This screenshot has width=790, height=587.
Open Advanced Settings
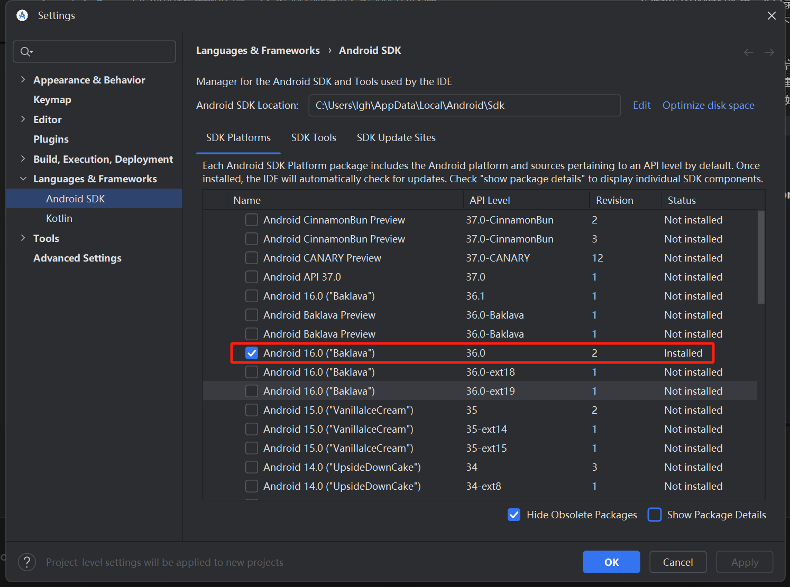pos(77,258)
